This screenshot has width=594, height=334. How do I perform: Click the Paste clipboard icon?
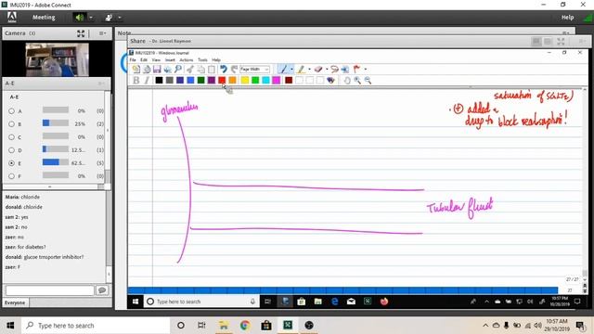pos(212,69)
